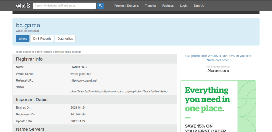272x132 pixels.
Task: Click the http://www.gandi.net referral URL
Action: [84, 81]
